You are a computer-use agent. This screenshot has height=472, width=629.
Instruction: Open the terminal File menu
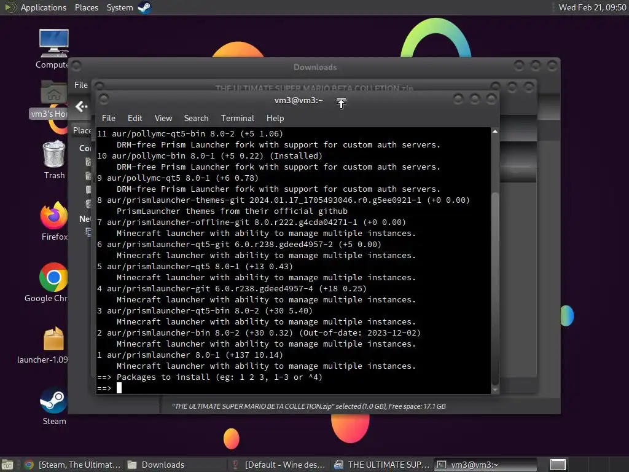(x=108, y=118)
